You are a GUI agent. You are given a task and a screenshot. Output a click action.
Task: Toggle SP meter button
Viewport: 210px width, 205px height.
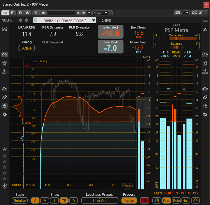click(195, 201)
